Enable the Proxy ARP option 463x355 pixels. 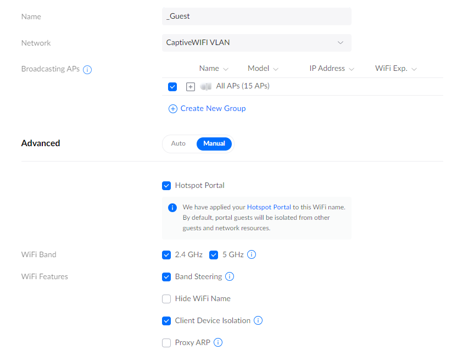click(x=166, y=343)
